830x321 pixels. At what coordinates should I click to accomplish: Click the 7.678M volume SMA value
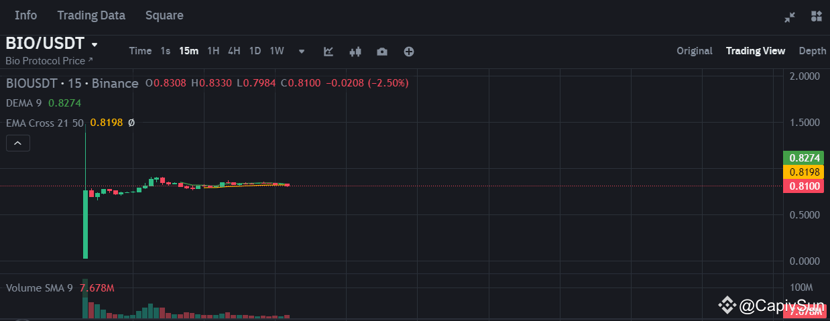coord(97,288)
